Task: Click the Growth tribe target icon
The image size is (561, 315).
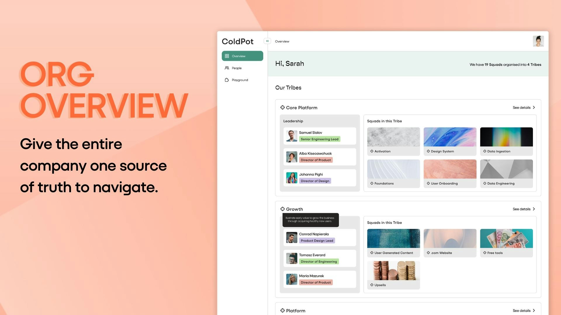Action: (283, 209)
